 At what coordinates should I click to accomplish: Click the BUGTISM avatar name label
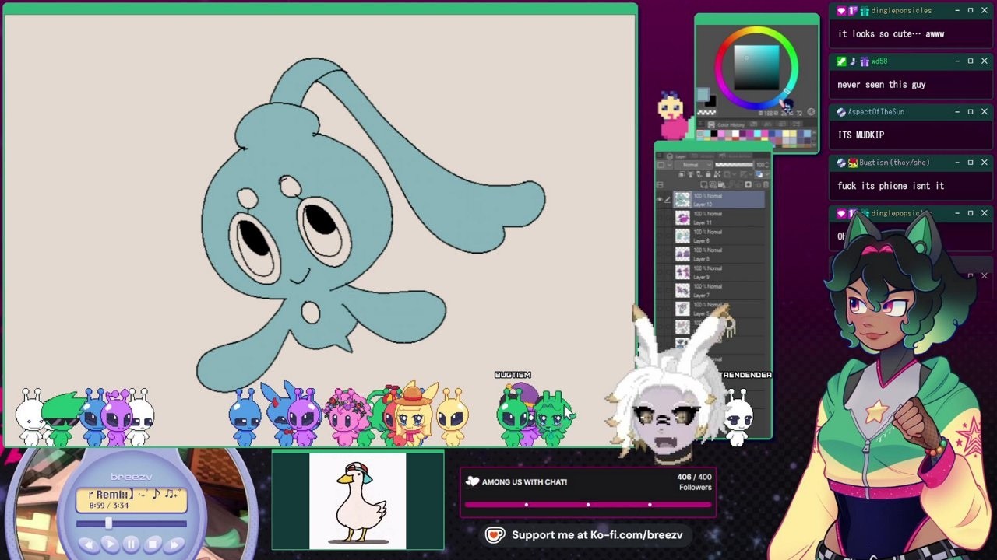click(x=513, y=375)
